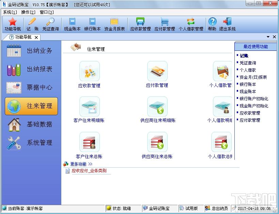Click the 记账 pencil toolbar icon
Screen dimensions: 279x214
32,24
